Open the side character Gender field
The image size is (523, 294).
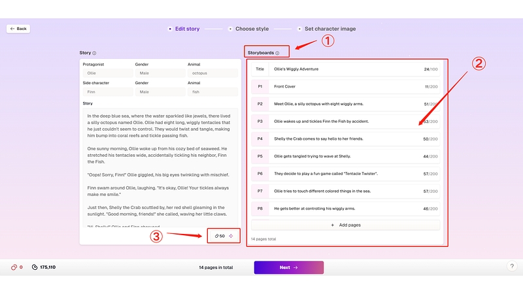click(x=158, y=92)
